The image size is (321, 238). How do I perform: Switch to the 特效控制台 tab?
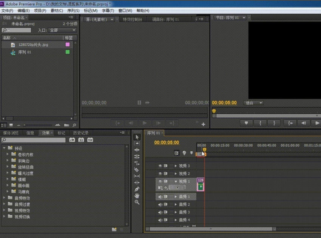[132, 19]
